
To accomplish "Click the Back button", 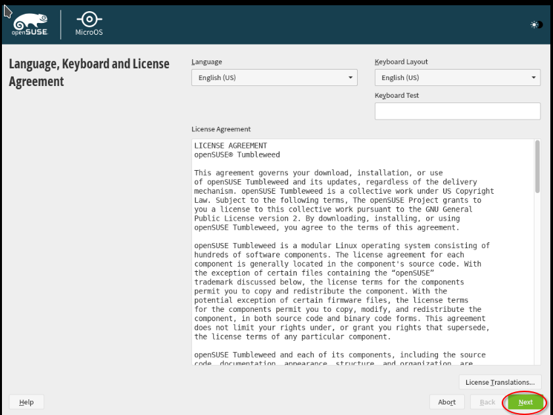I will (487, 402).
